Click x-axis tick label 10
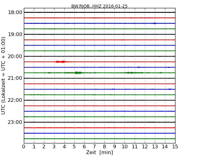Image resolution: width=199 pixels, height=159 pixels. [x=125, y=147]
